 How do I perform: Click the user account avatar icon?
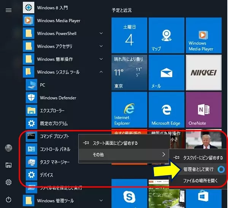tap(8, 148)
